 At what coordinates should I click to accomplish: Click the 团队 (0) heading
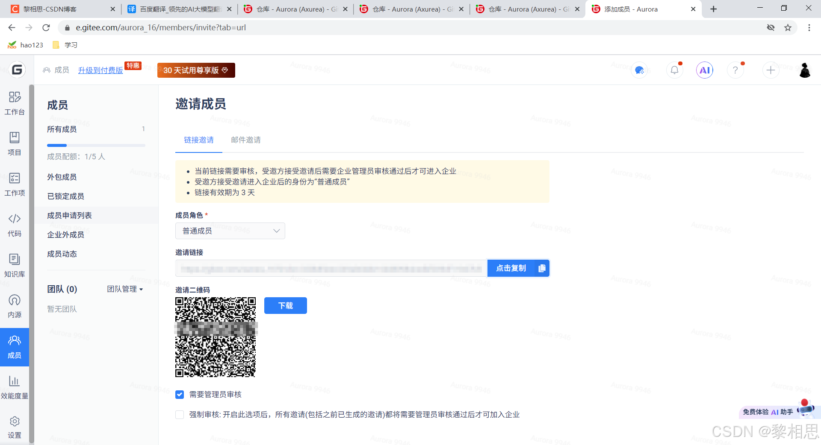(62, 289)
